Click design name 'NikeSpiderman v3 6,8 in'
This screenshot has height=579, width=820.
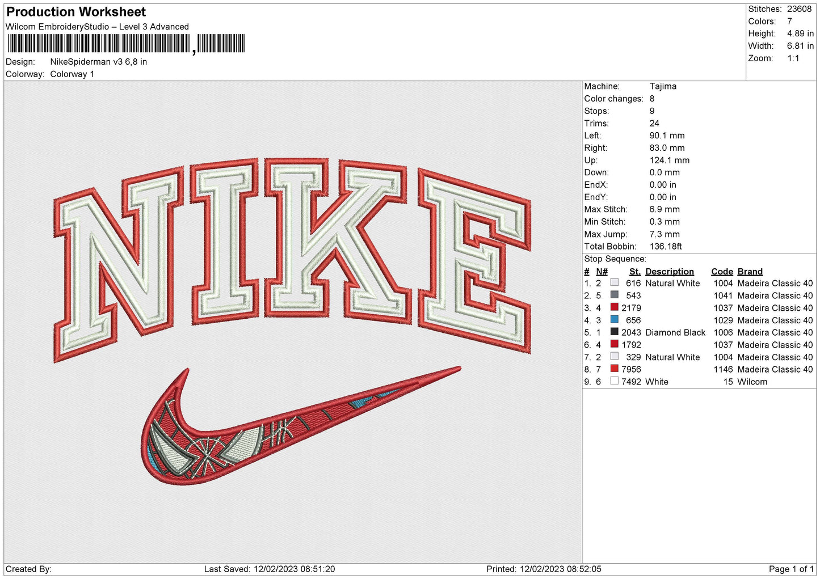tap(99, 62)
